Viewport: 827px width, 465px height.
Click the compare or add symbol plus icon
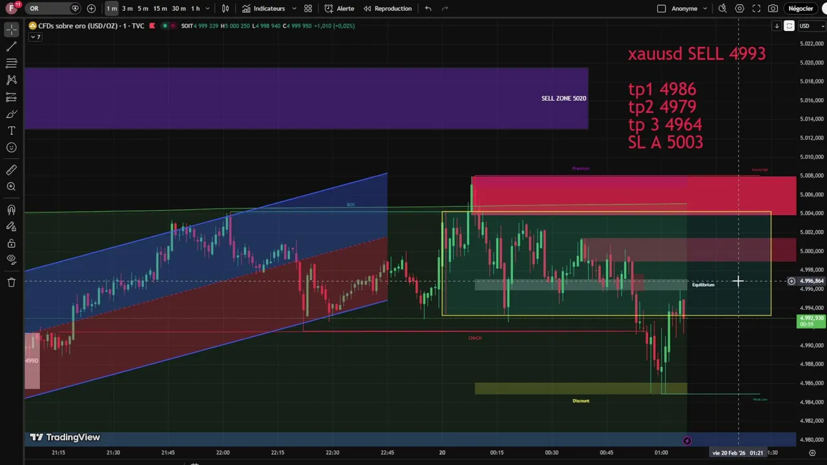point(91,8)
